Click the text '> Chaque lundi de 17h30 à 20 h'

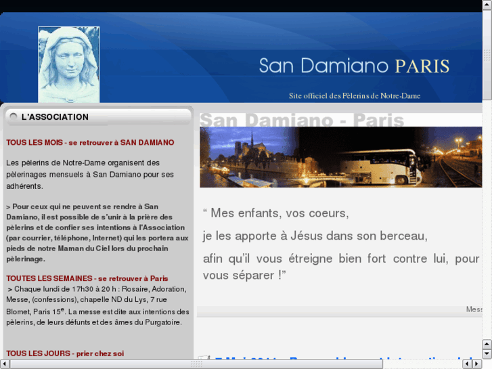coord(63,289)
